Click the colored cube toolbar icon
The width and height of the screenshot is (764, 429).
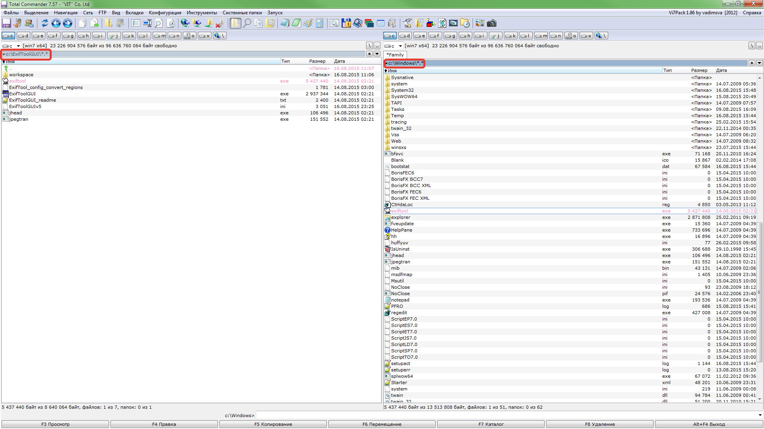coord(430,23)
